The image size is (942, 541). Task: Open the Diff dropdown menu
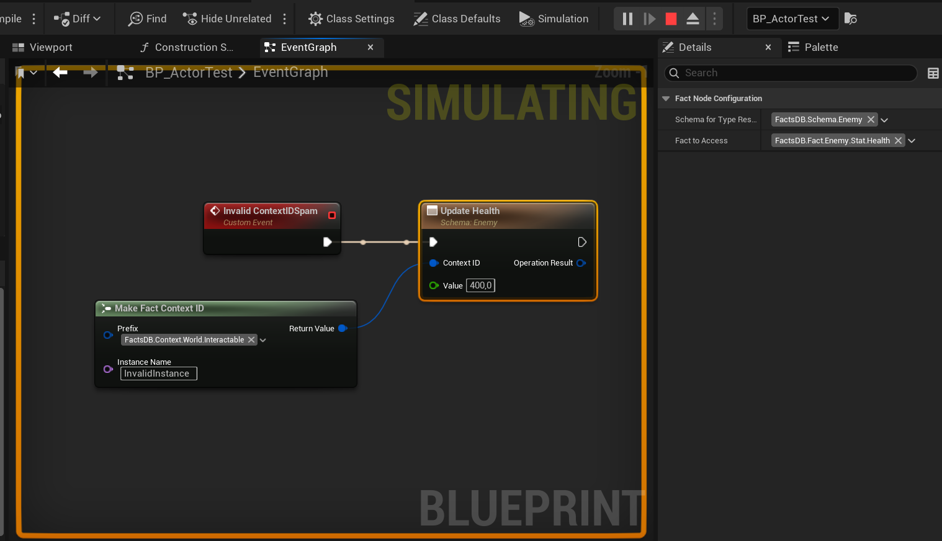tap(77, 19)
